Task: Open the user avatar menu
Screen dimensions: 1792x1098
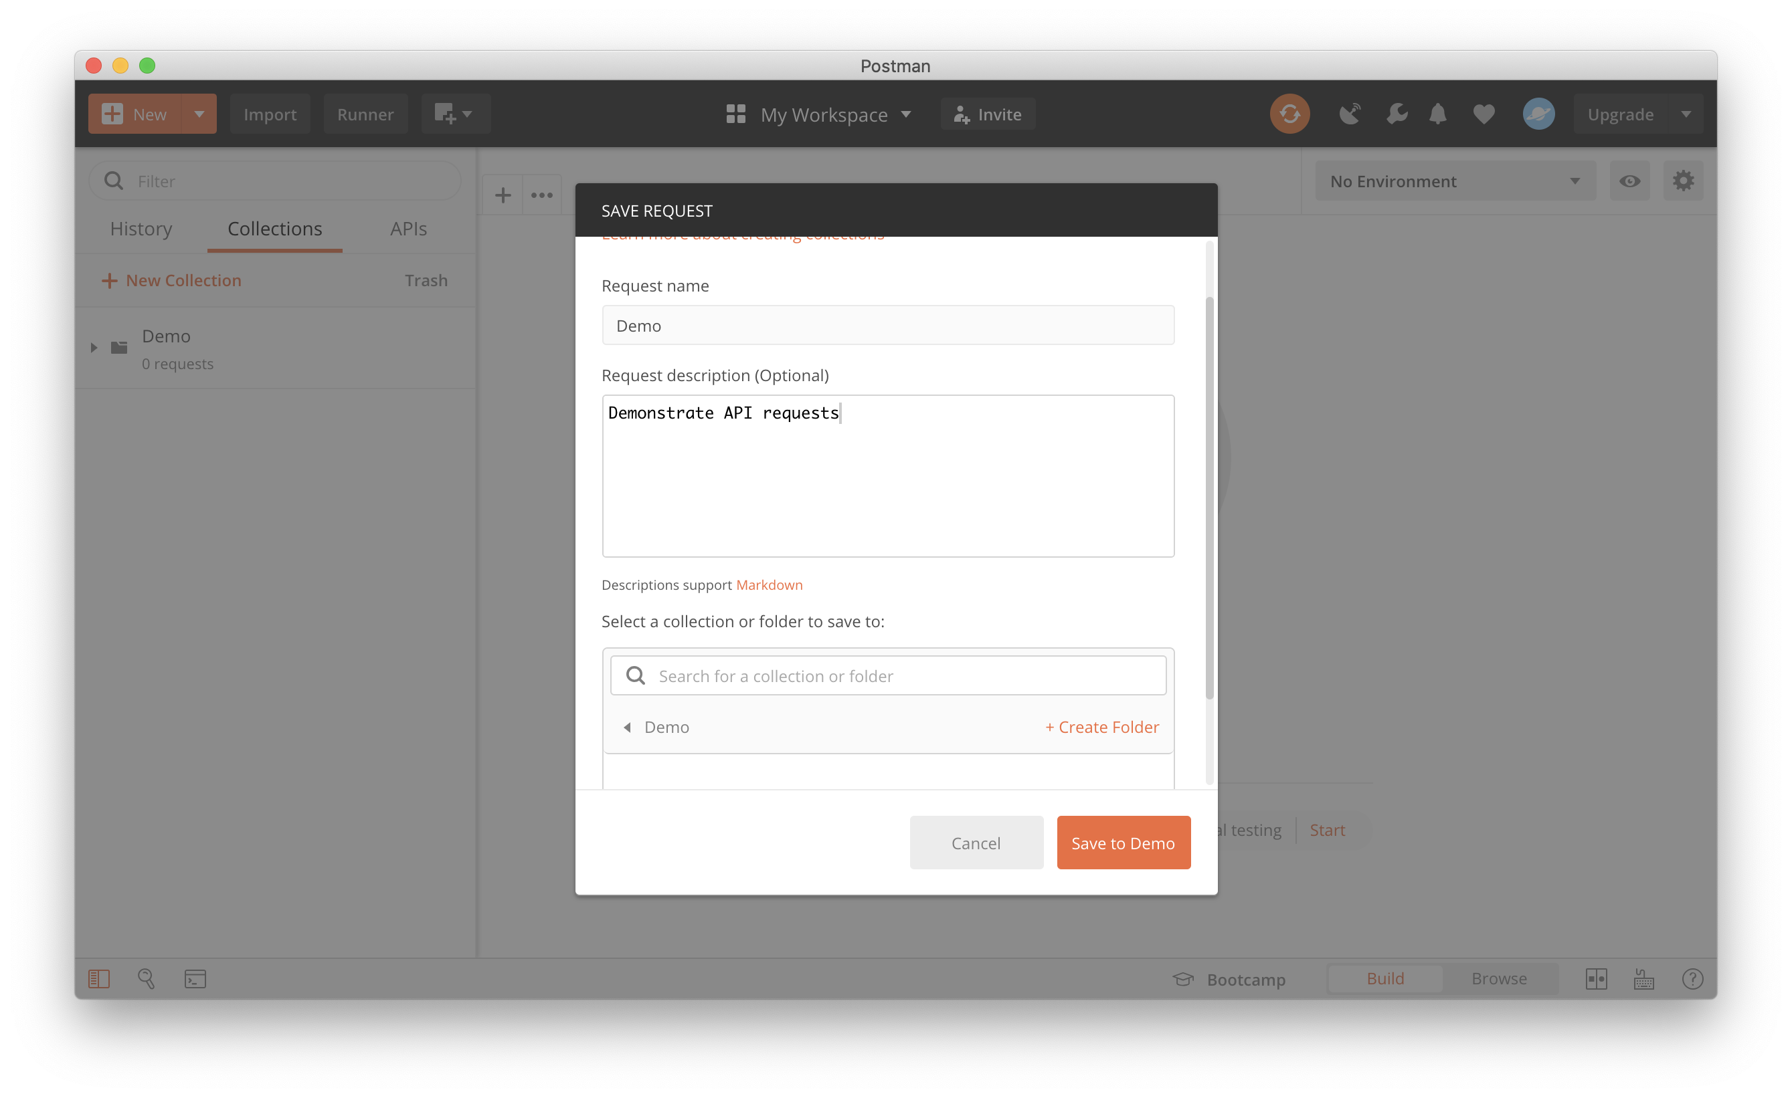Action: [x=1538, y=114]
